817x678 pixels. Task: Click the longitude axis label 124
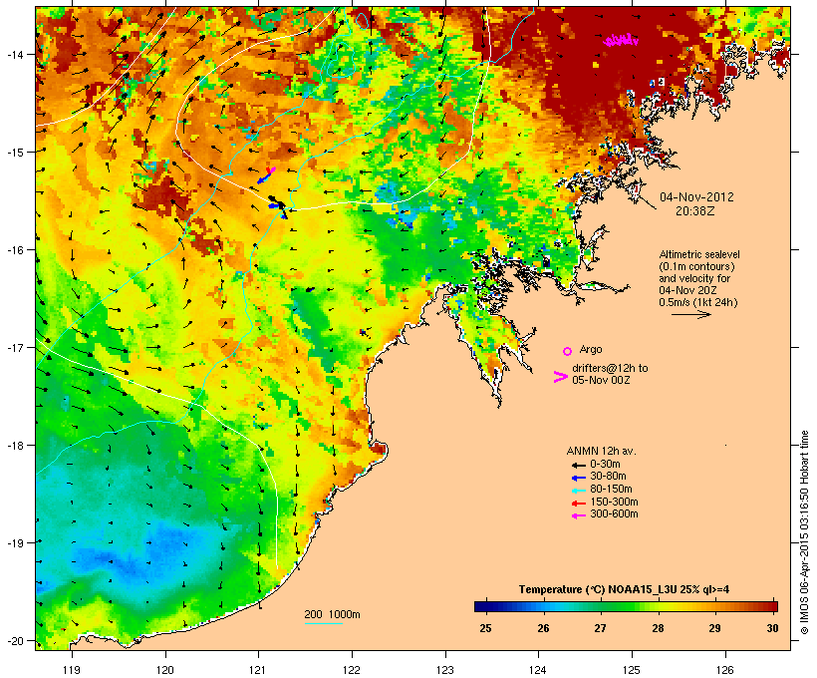(x=538, y=670)
